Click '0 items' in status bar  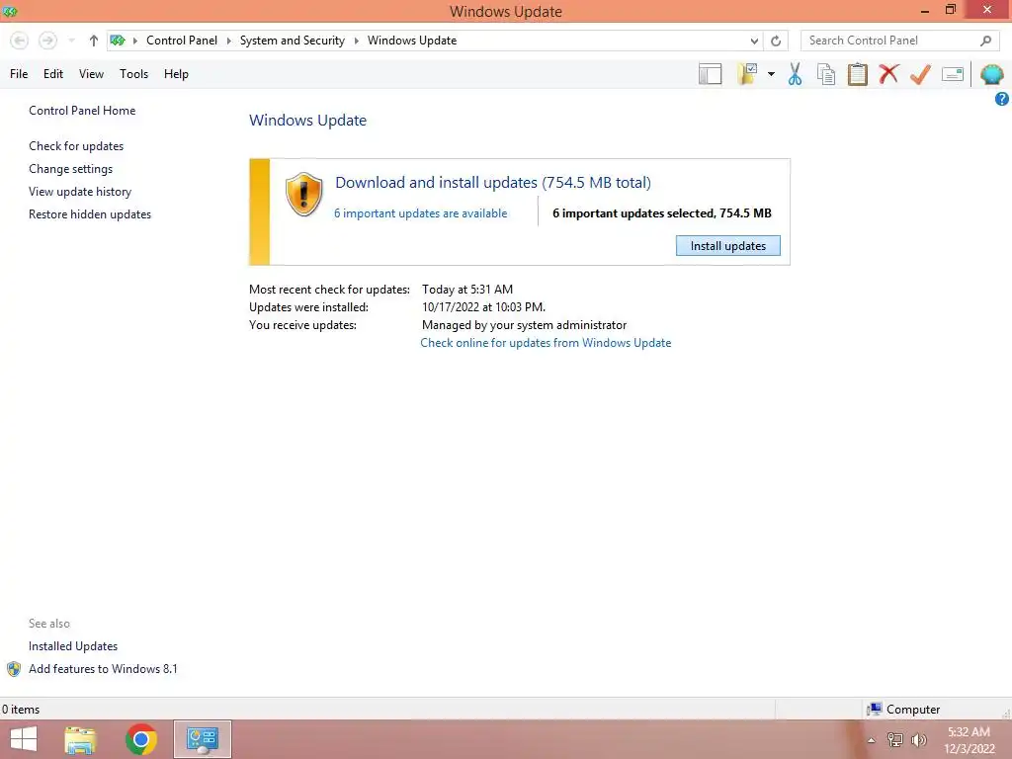(x=21, y=710)
